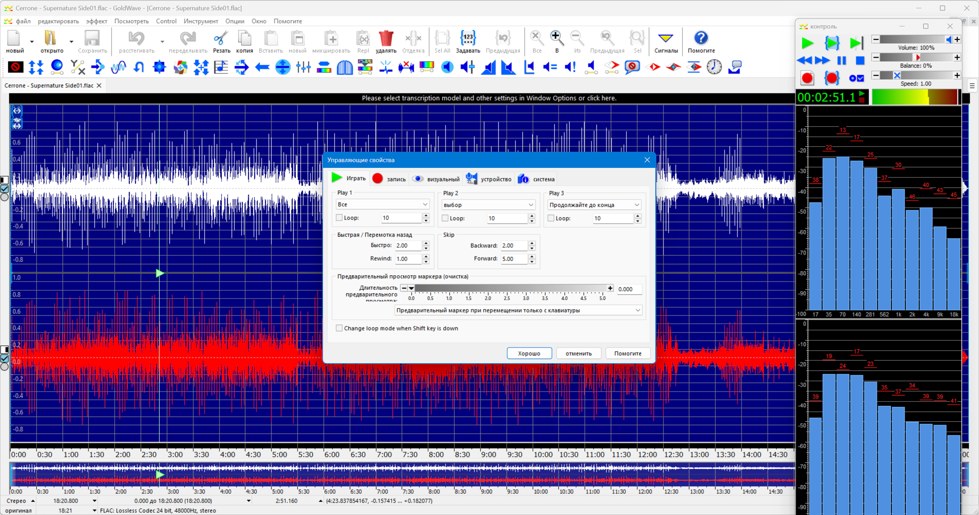Switch to the визуальный tab in dialog

tap(436, 179)
